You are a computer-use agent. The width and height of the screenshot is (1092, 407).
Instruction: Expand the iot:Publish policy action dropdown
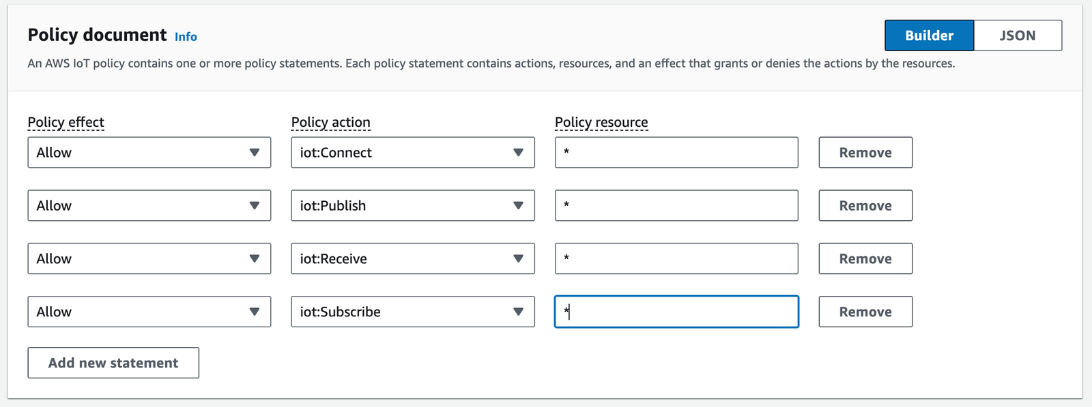click(413, 206)
